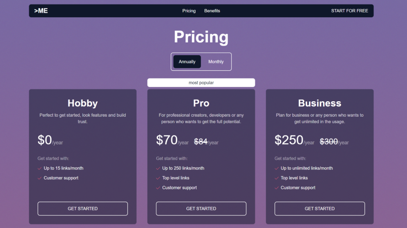407x228 pixels.
Task: Select GET STARTED on Business plan
Action: pos(320,208)
